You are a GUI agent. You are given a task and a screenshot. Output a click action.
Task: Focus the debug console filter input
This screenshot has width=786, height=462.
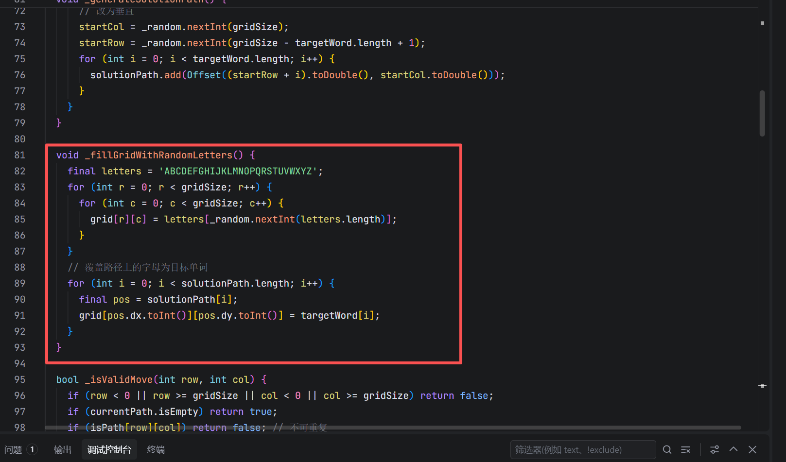[583, 450]
